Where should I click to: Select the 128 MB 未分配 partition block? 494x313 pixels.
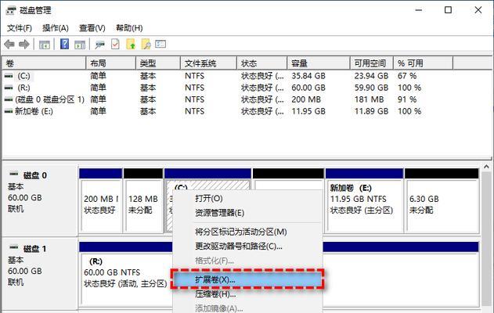coord(143,201)
